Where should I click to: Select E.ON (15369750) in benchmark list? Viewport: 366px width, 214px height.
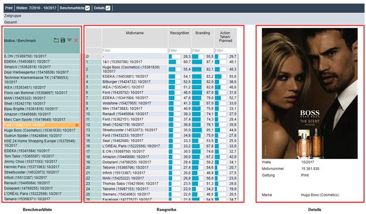click(x=42, y=56)
